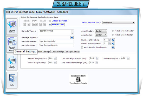143x96 pixels.
Task: Click the help icon beside Message Append
Action: 72,37
